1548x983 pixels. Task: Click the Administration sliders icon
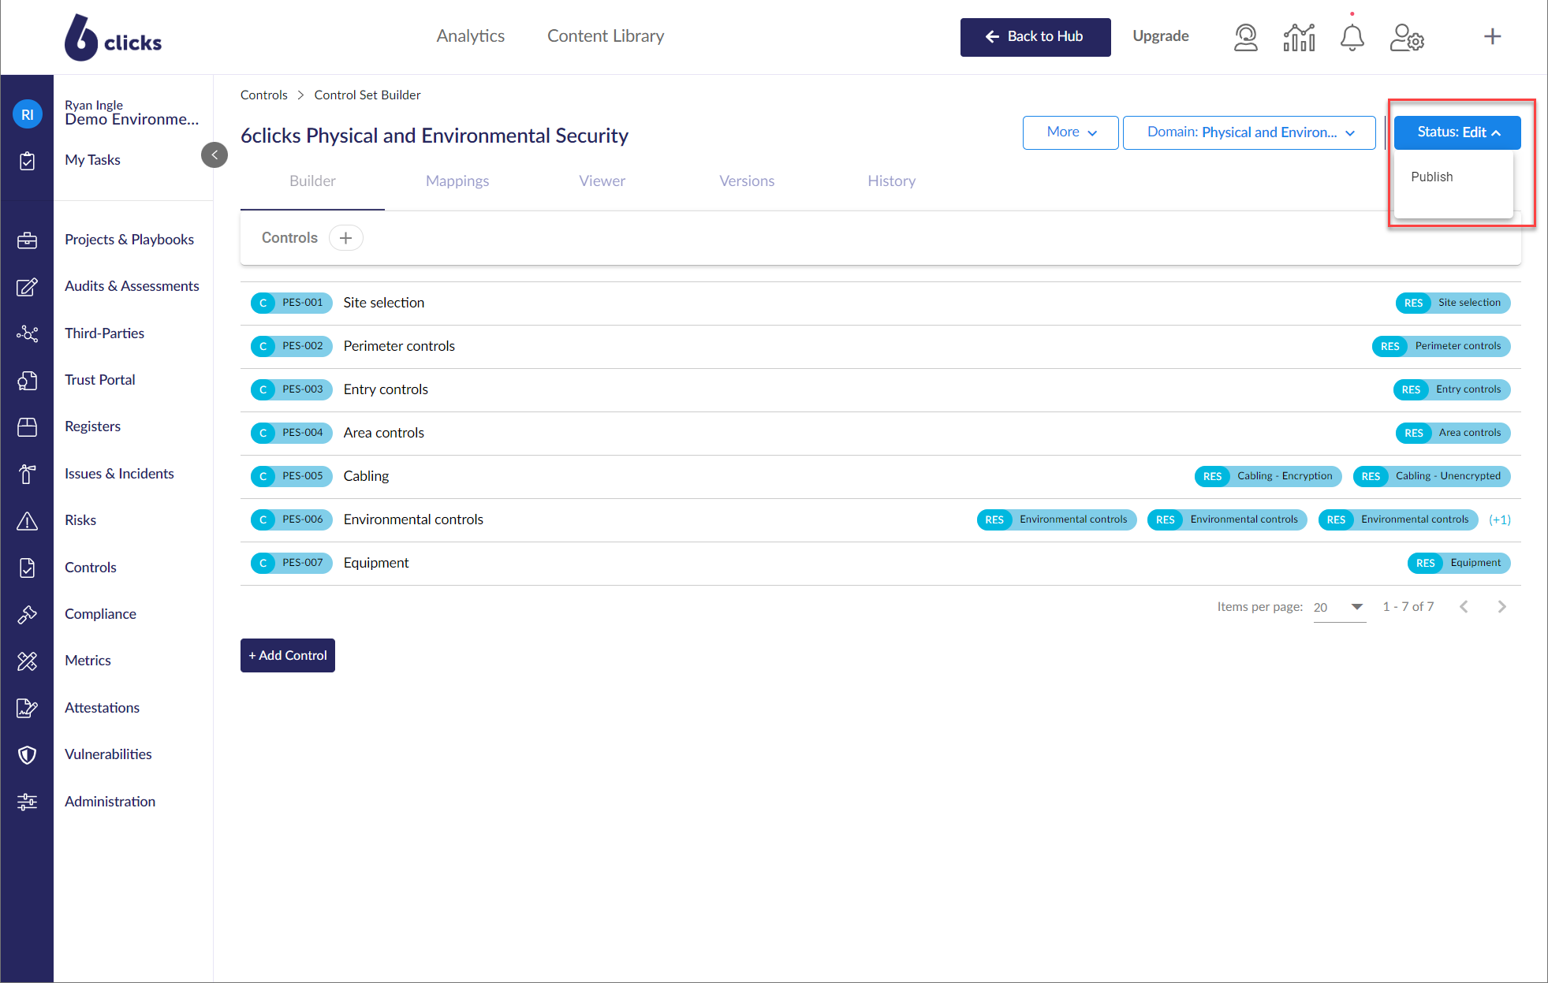[28, 802]
